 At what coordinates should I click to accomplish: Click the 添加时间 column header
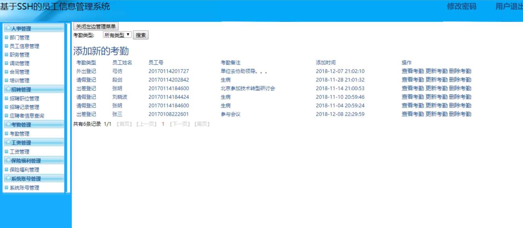pyautogui.click(x=326, y=62)
